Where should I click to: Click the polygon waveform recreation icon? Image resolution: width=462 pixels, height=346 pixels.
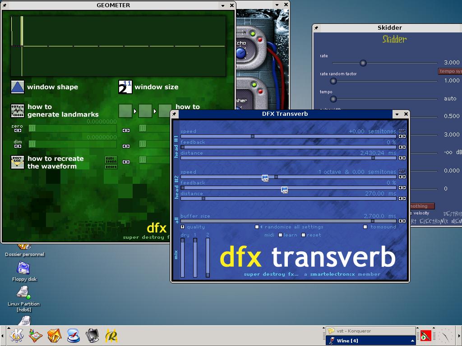pos(18,162)
